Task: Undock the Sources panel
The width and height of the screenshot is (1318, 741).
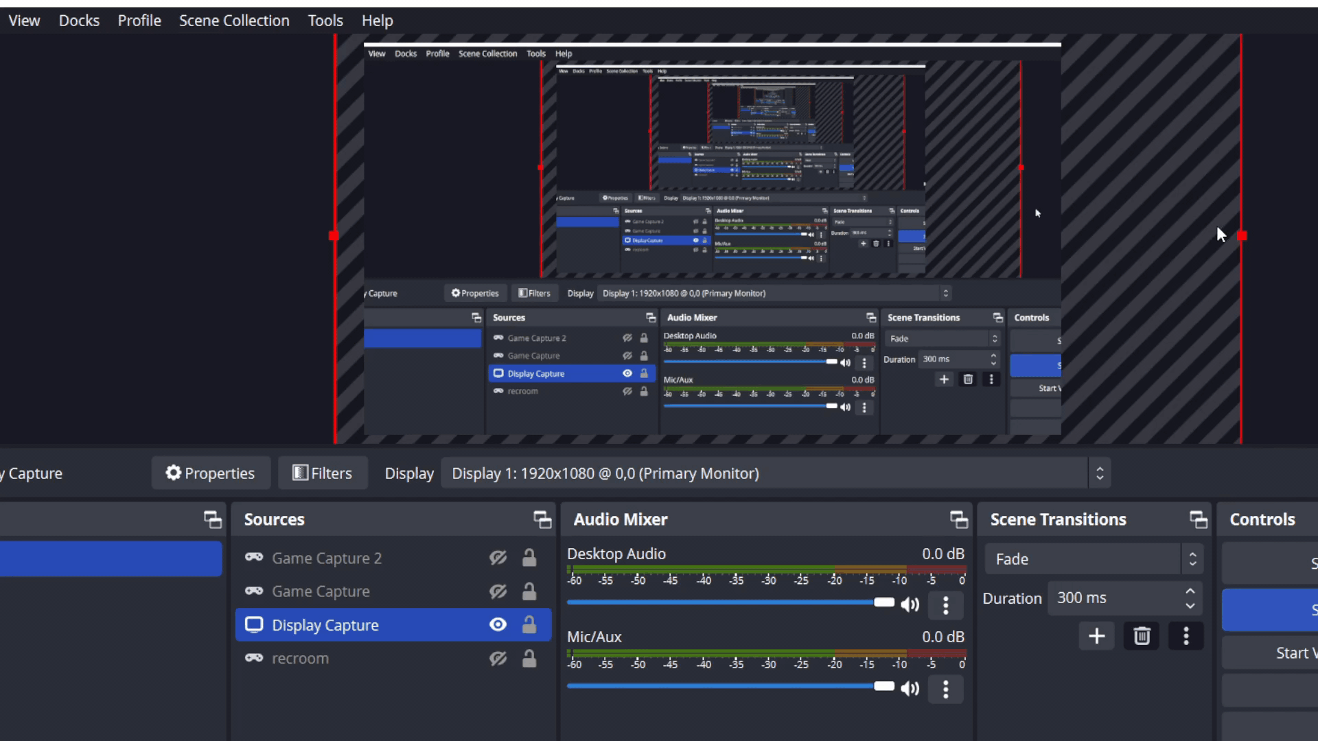Action: point(542,519)
